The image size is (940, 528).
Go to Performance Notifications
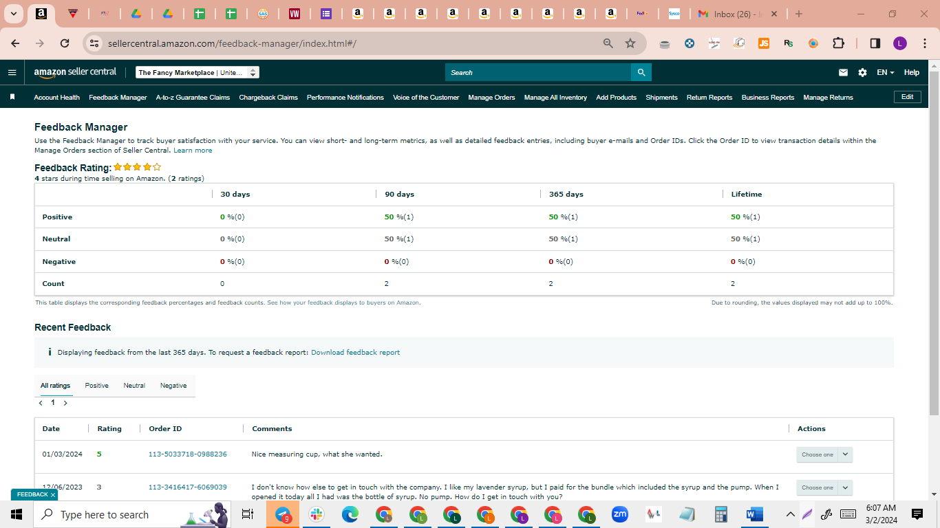tap(345, 98)
